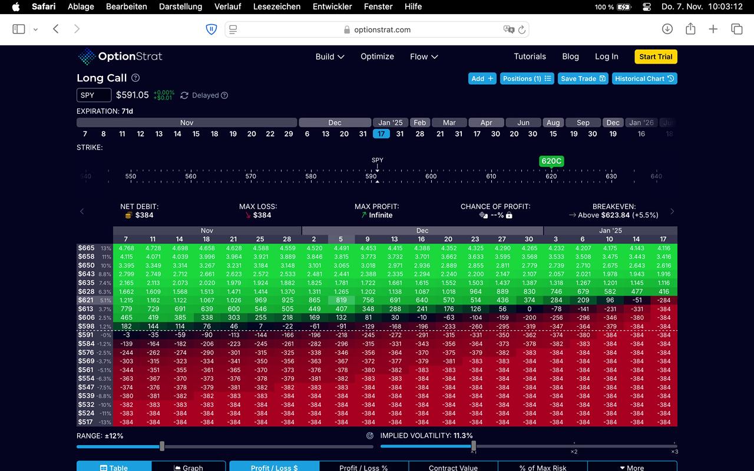The image size is (754, 471).
Task: Show the next stats with right arrow
Action: [672, 211]
